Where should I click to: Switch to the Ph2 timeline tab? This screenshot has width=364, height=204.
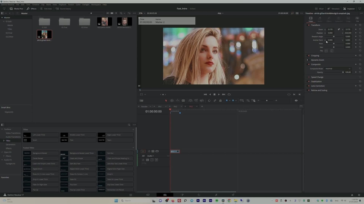point(175,107)
